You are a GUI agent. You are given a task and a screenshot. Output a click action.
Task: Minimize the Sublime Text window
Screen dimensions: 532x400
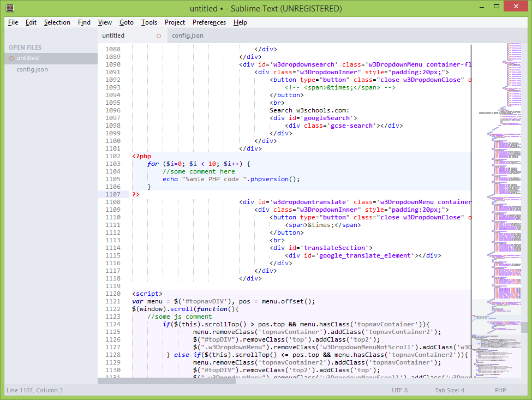(x=481, y=7)
